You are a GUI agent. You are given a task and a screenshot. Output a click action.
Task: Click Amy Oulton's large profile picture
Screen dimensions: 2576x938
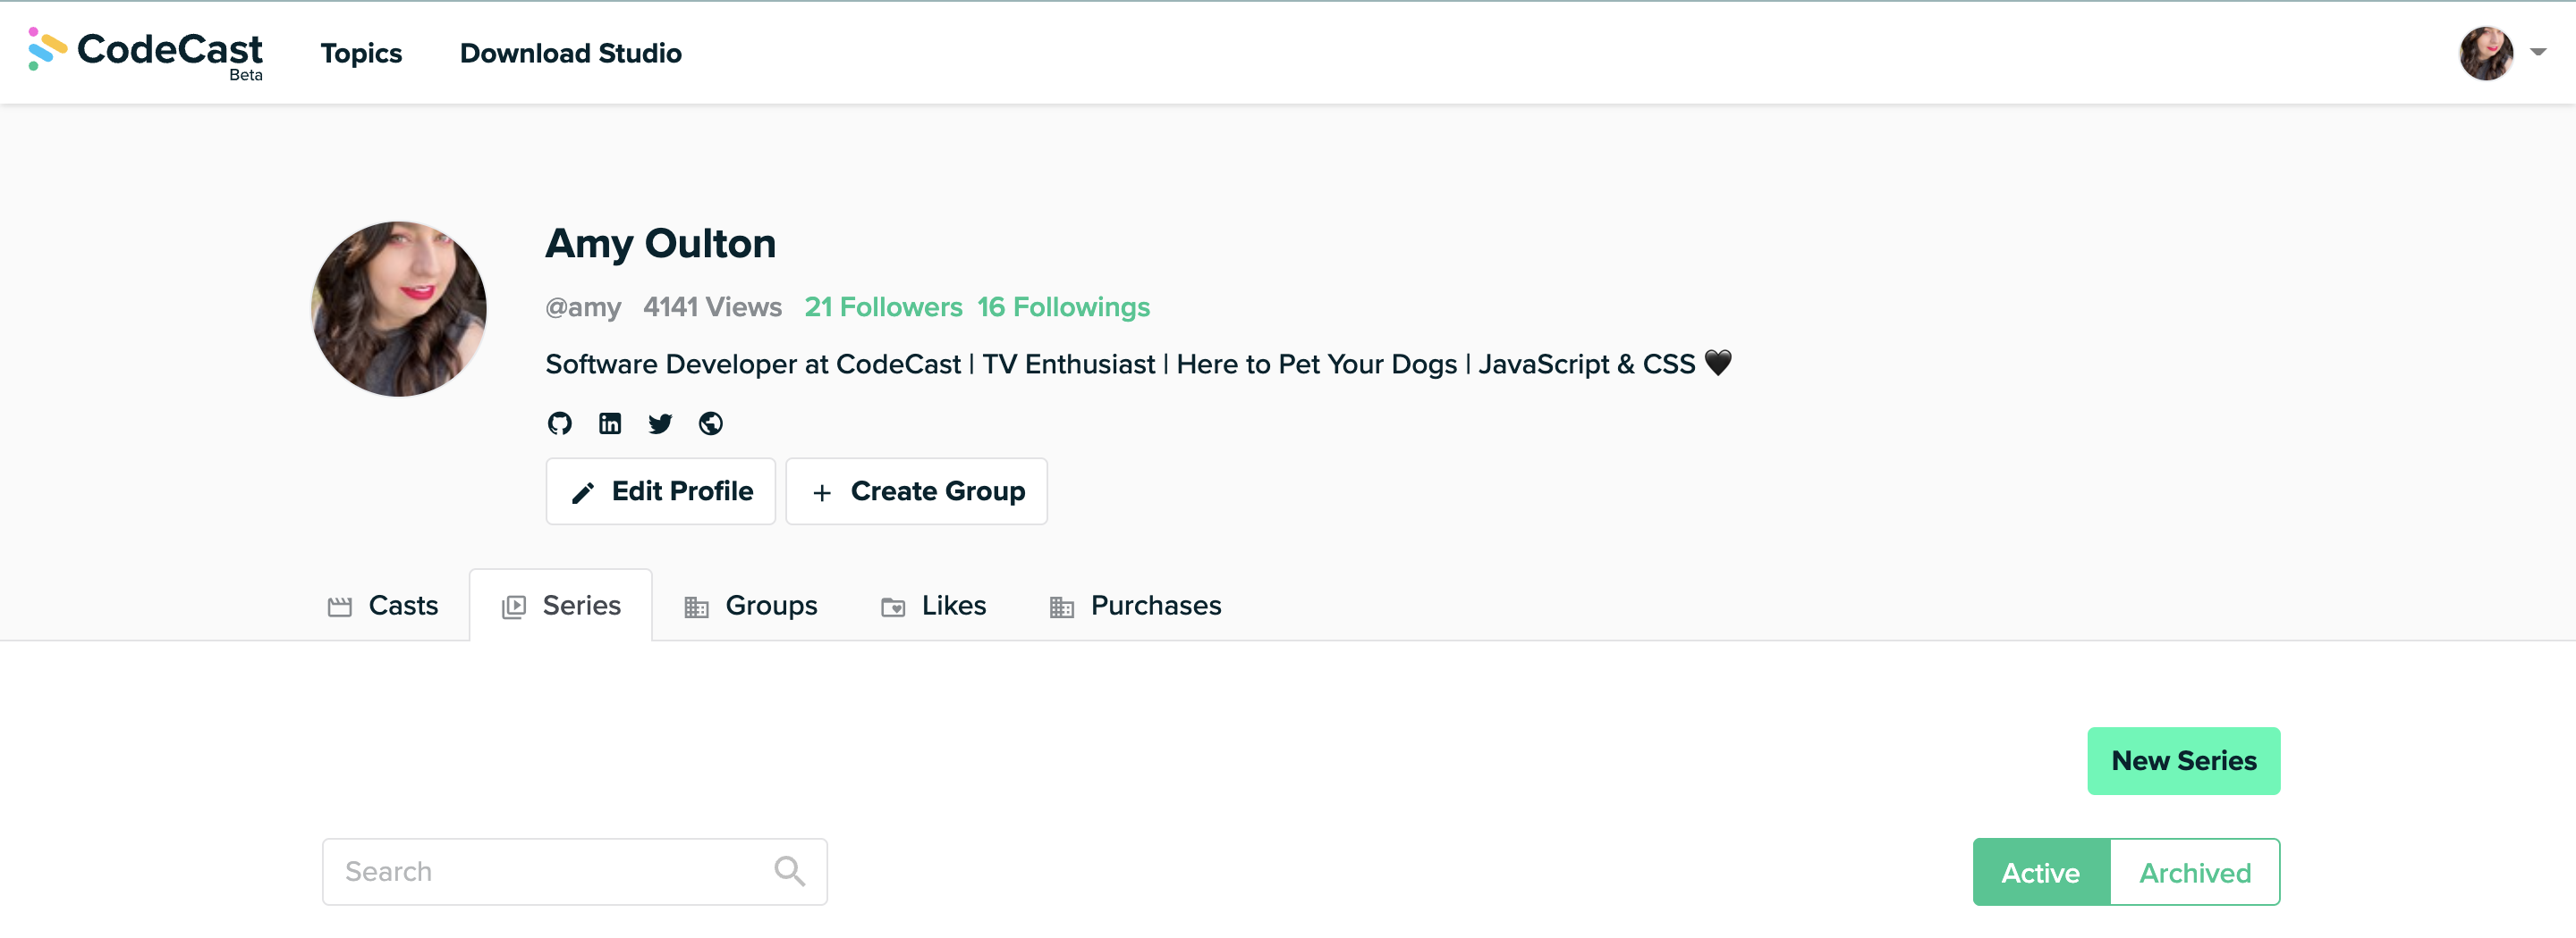click(x=399, y=309)
